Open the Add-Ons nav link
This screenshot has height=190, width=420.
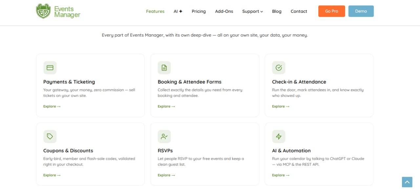[x=224, y=11]
